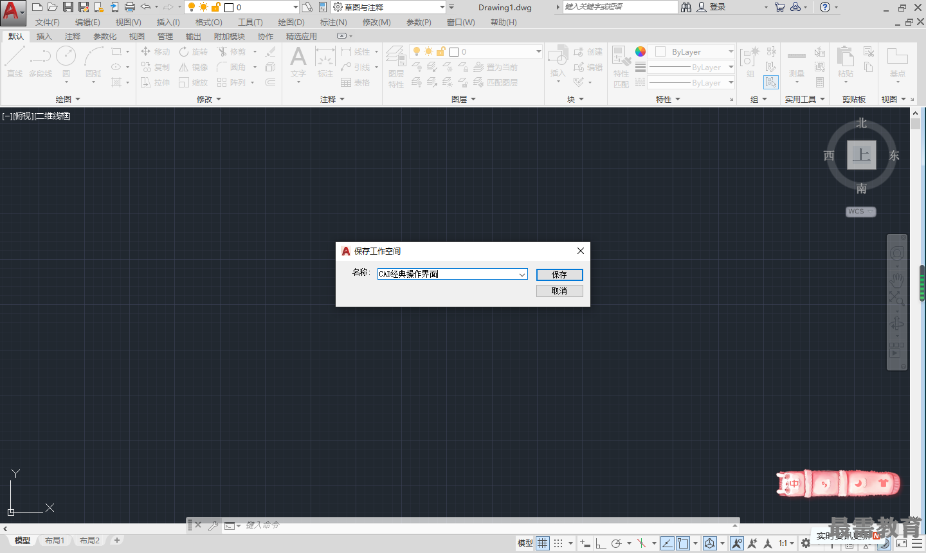
Task: Open the AutoCAD application menu button
Action: point(13,13)
